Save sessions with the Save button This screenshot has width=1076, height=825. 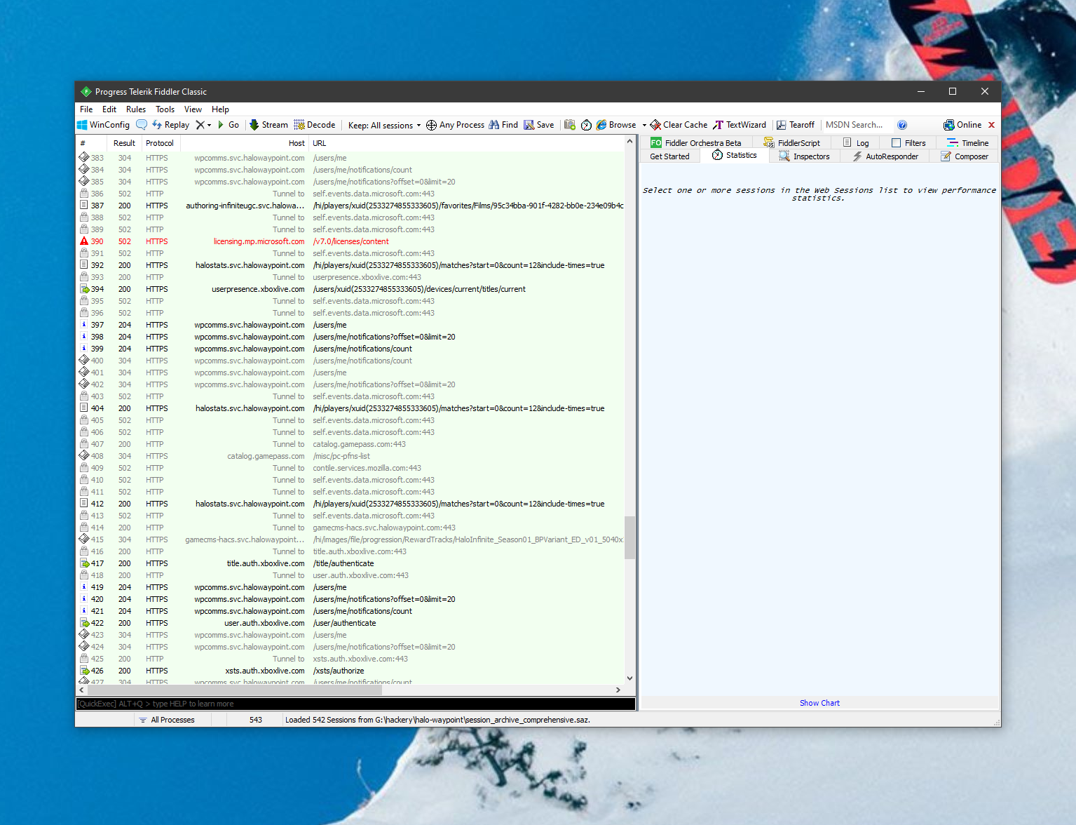(x=539, y=125)
